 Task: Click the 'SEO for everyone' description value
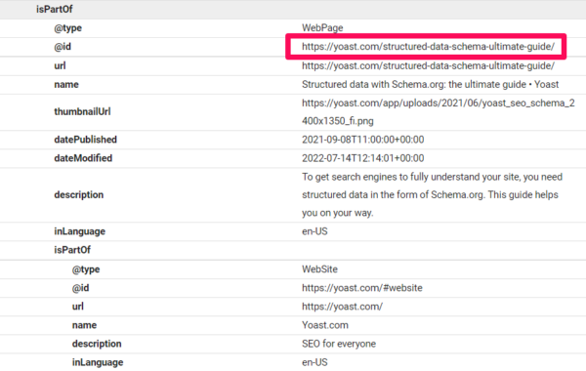point(339,344)
